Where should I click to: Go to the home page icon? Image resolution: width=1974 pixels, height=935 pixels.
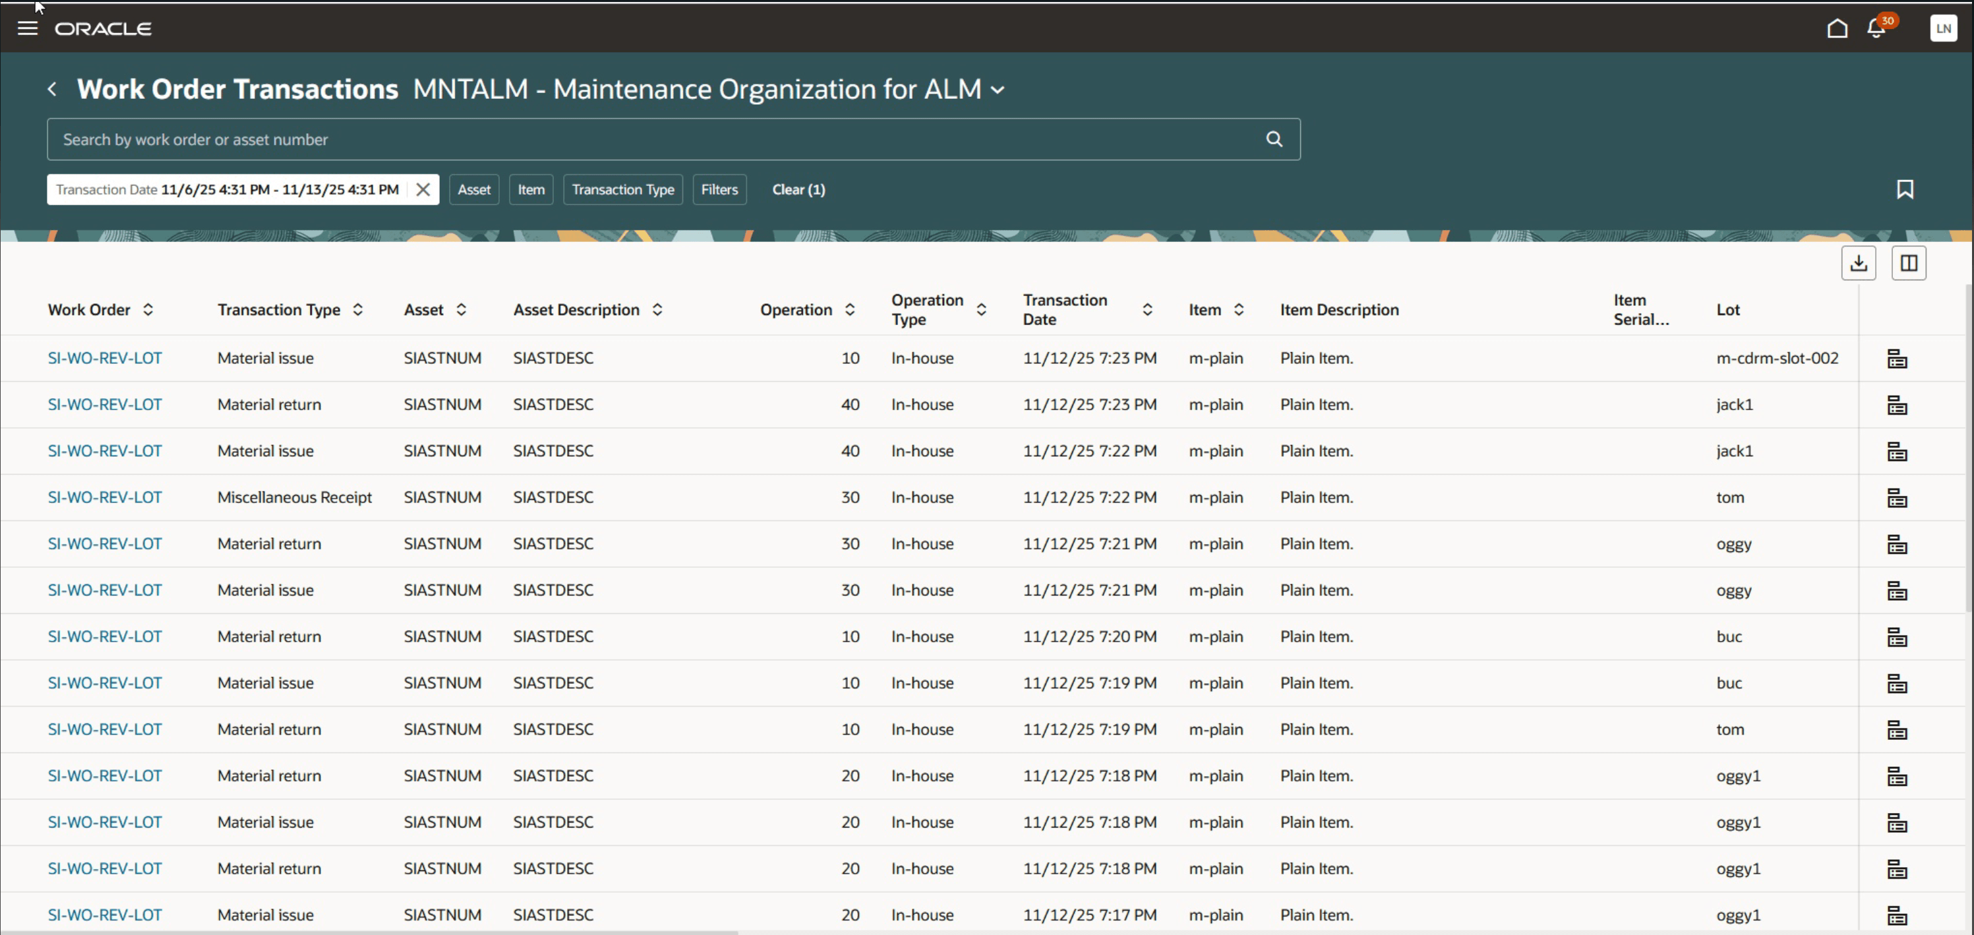(x=1836, y=28)
